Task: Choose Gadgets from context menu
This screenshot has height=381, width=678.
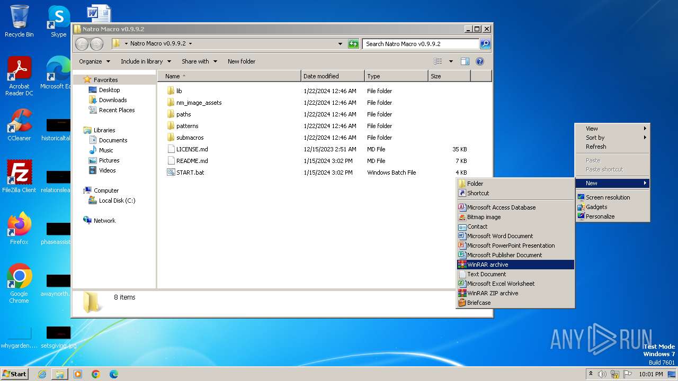Action: [612, 207]
